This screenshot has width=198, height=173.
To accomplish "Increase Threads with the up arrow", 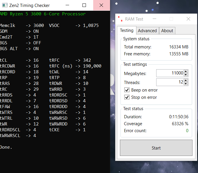I will pos(186,80).
